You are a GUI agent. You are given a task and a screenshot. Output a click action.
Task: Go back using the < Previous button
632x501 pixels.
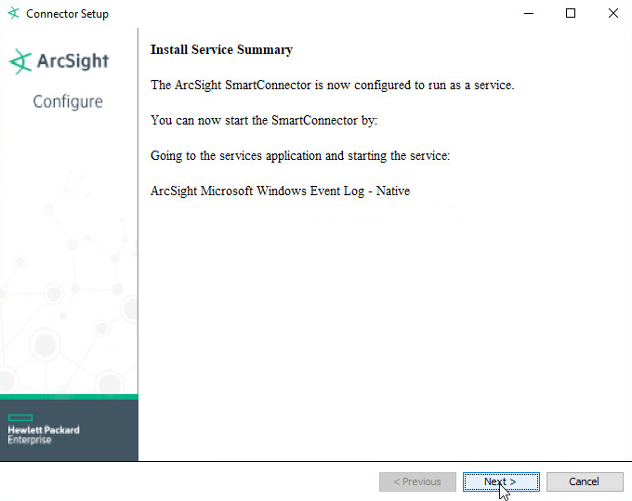coord(417,481)
